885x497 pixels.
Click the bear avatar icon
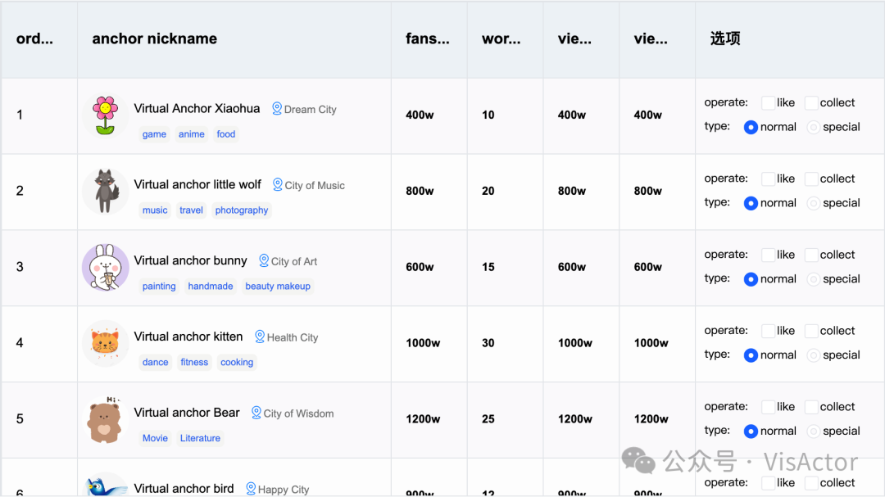pyautogui.click(x=105, y=419)
